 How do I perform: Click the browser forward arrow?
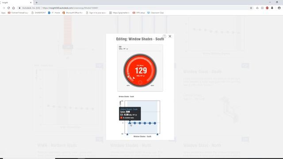click(x=4, y=8)
